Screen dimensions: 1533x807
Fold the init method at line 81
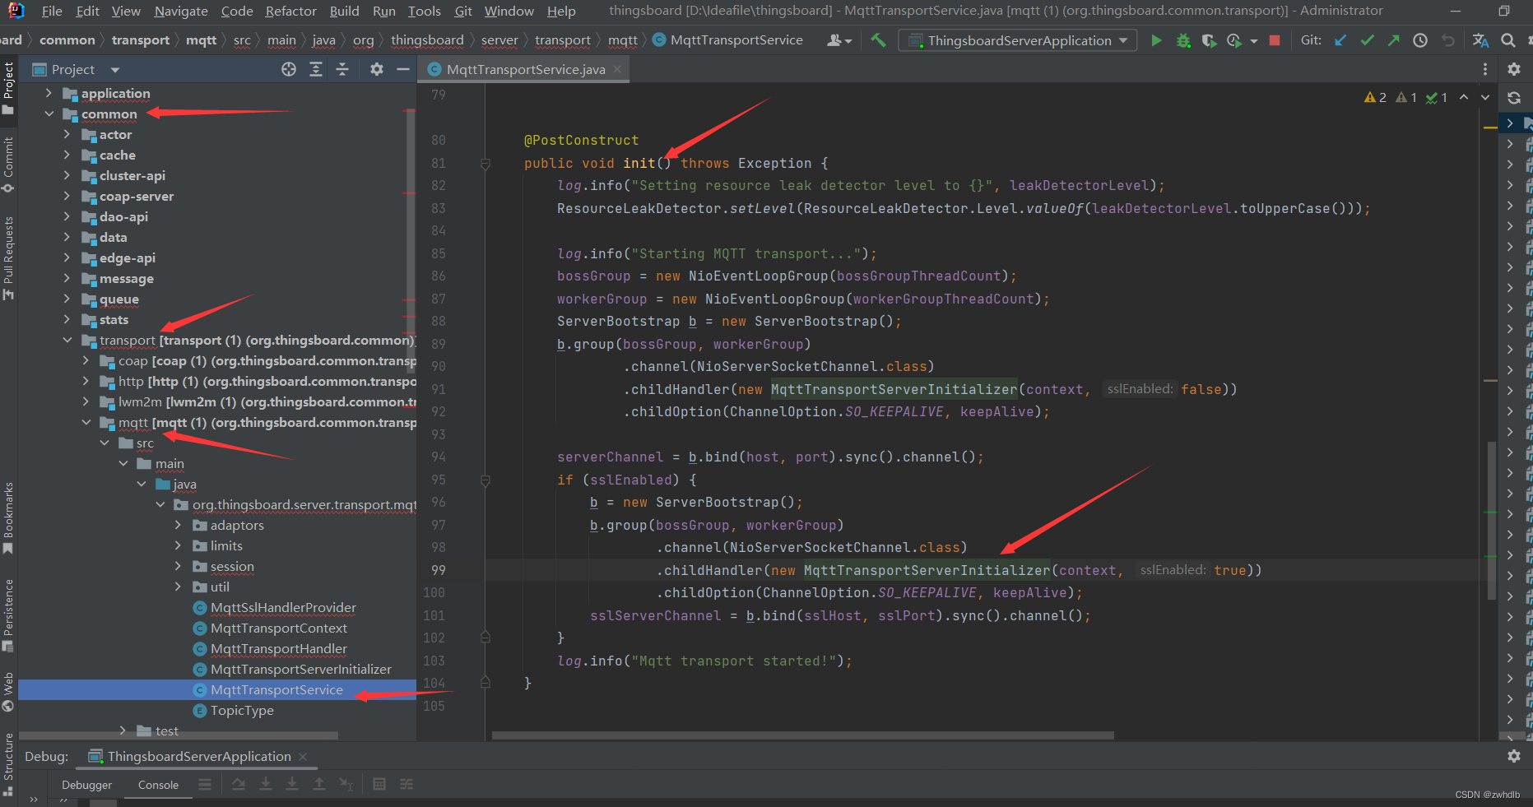(485, 164)
